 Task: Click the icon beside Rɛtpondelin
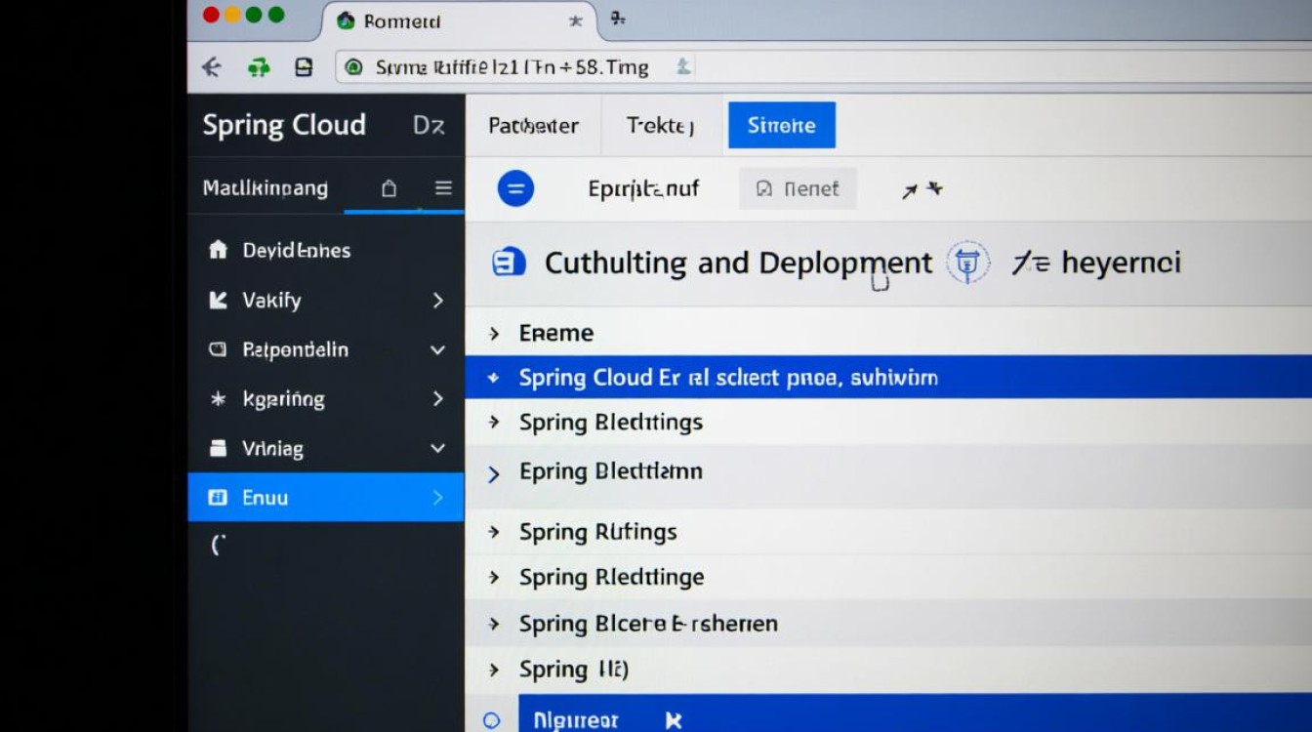218,349
